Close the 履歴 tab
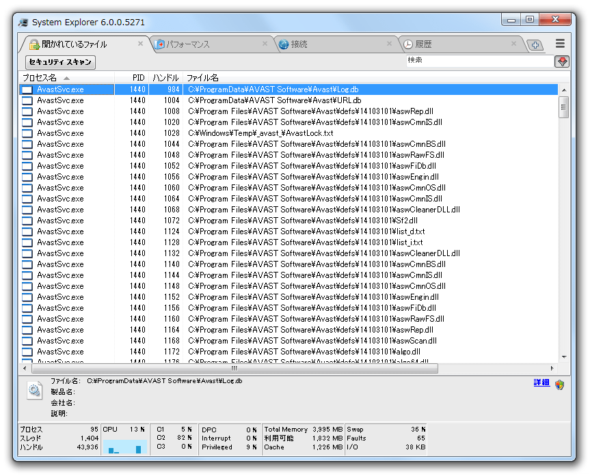590x476 pixels. (513, 44)
